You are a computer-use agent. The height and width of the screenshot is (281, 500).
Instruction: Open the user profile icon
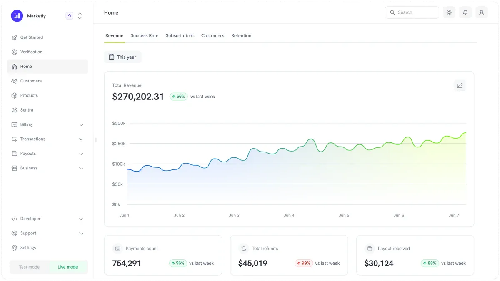(482, 12)
